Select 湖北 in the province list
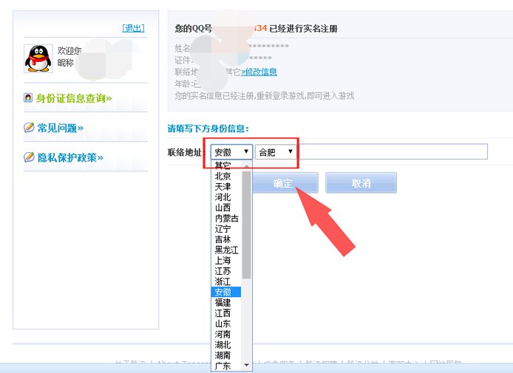This screenshot has width=513, height=373. [226, 344]
